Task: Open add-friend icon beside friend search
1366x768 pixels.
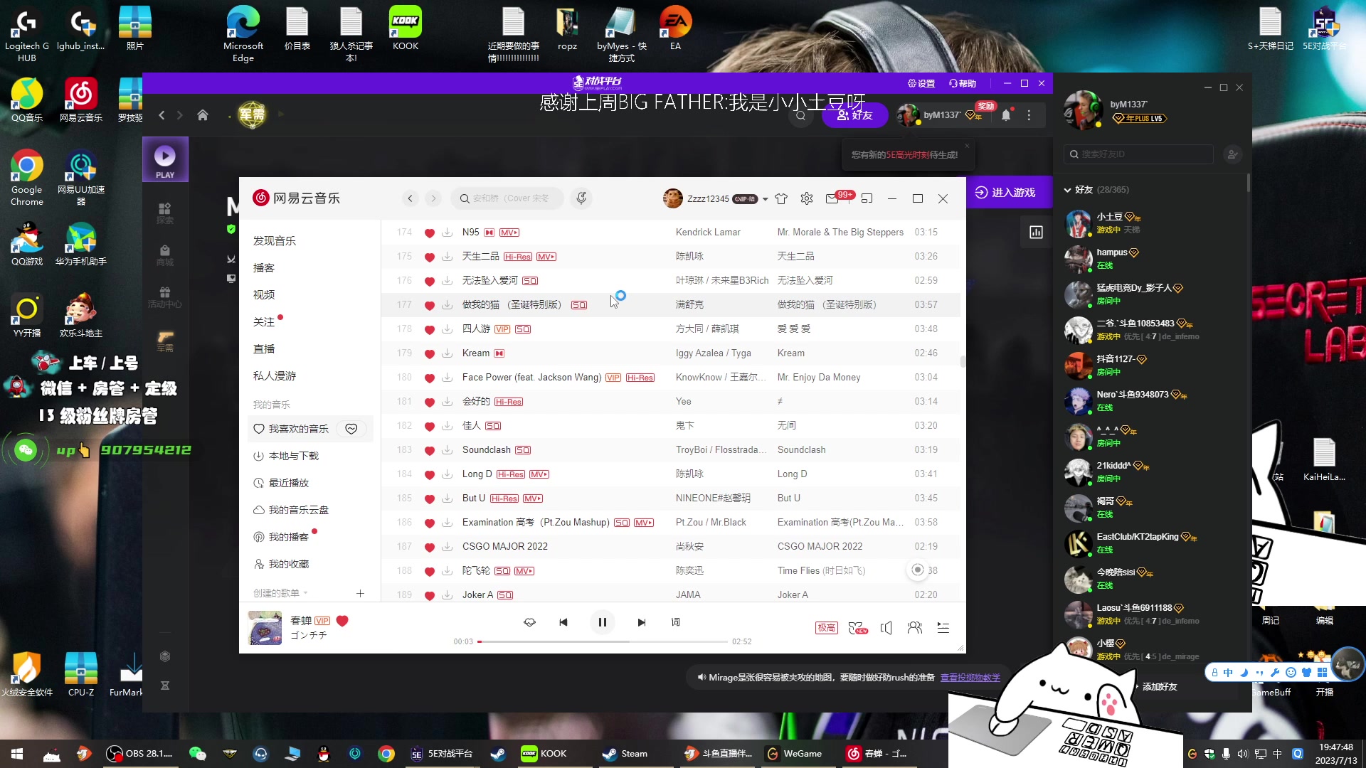Action: tap(1233, 154)
